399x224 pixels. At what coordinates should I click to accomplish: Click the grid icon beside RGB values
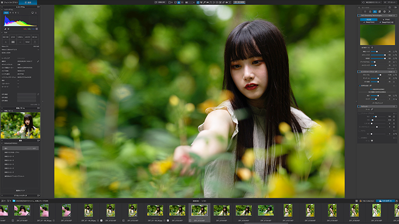coord(36,29)
